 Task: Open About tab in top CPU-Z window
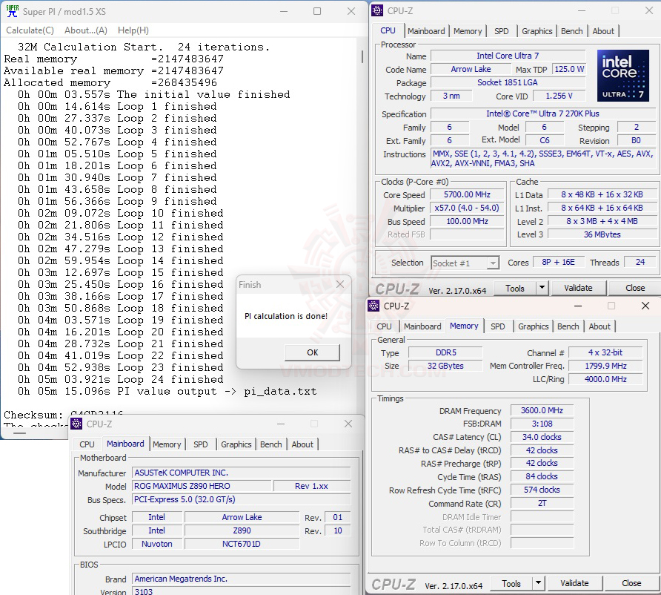(603, 31)
